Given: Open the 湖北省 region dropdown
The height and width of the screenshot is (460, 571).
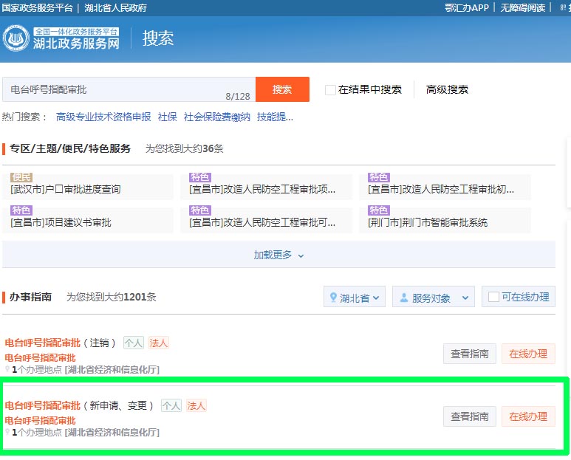Looking at the screenshot, I should click(x=355, y=298).
